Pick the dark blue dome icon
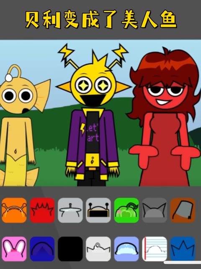Image resolution: width=201 pixels, height=269 pixels. 42,249
